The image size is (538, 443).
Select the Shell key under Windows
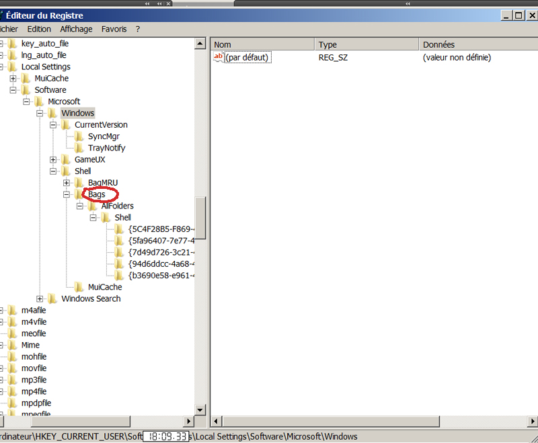coord(83,171)
